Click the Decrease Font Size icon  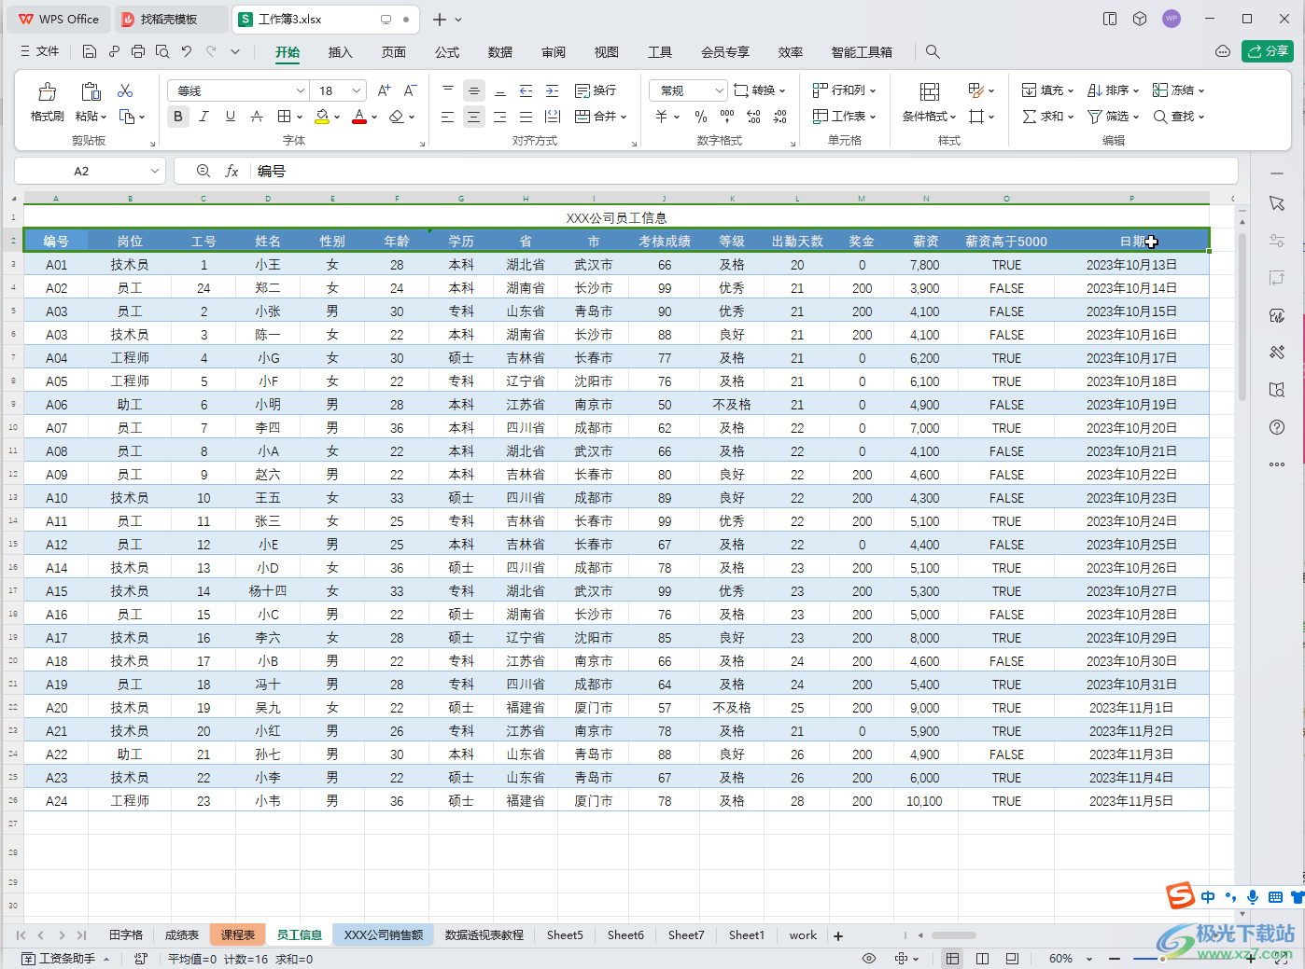pos(410,90)
